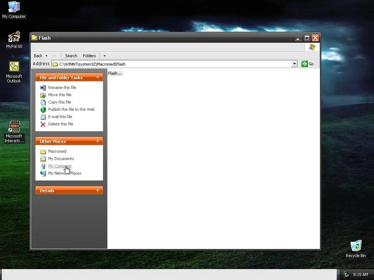Collapse the File and Folder Tasks panel
Viewport: 374px width, 280px height.
98,77
